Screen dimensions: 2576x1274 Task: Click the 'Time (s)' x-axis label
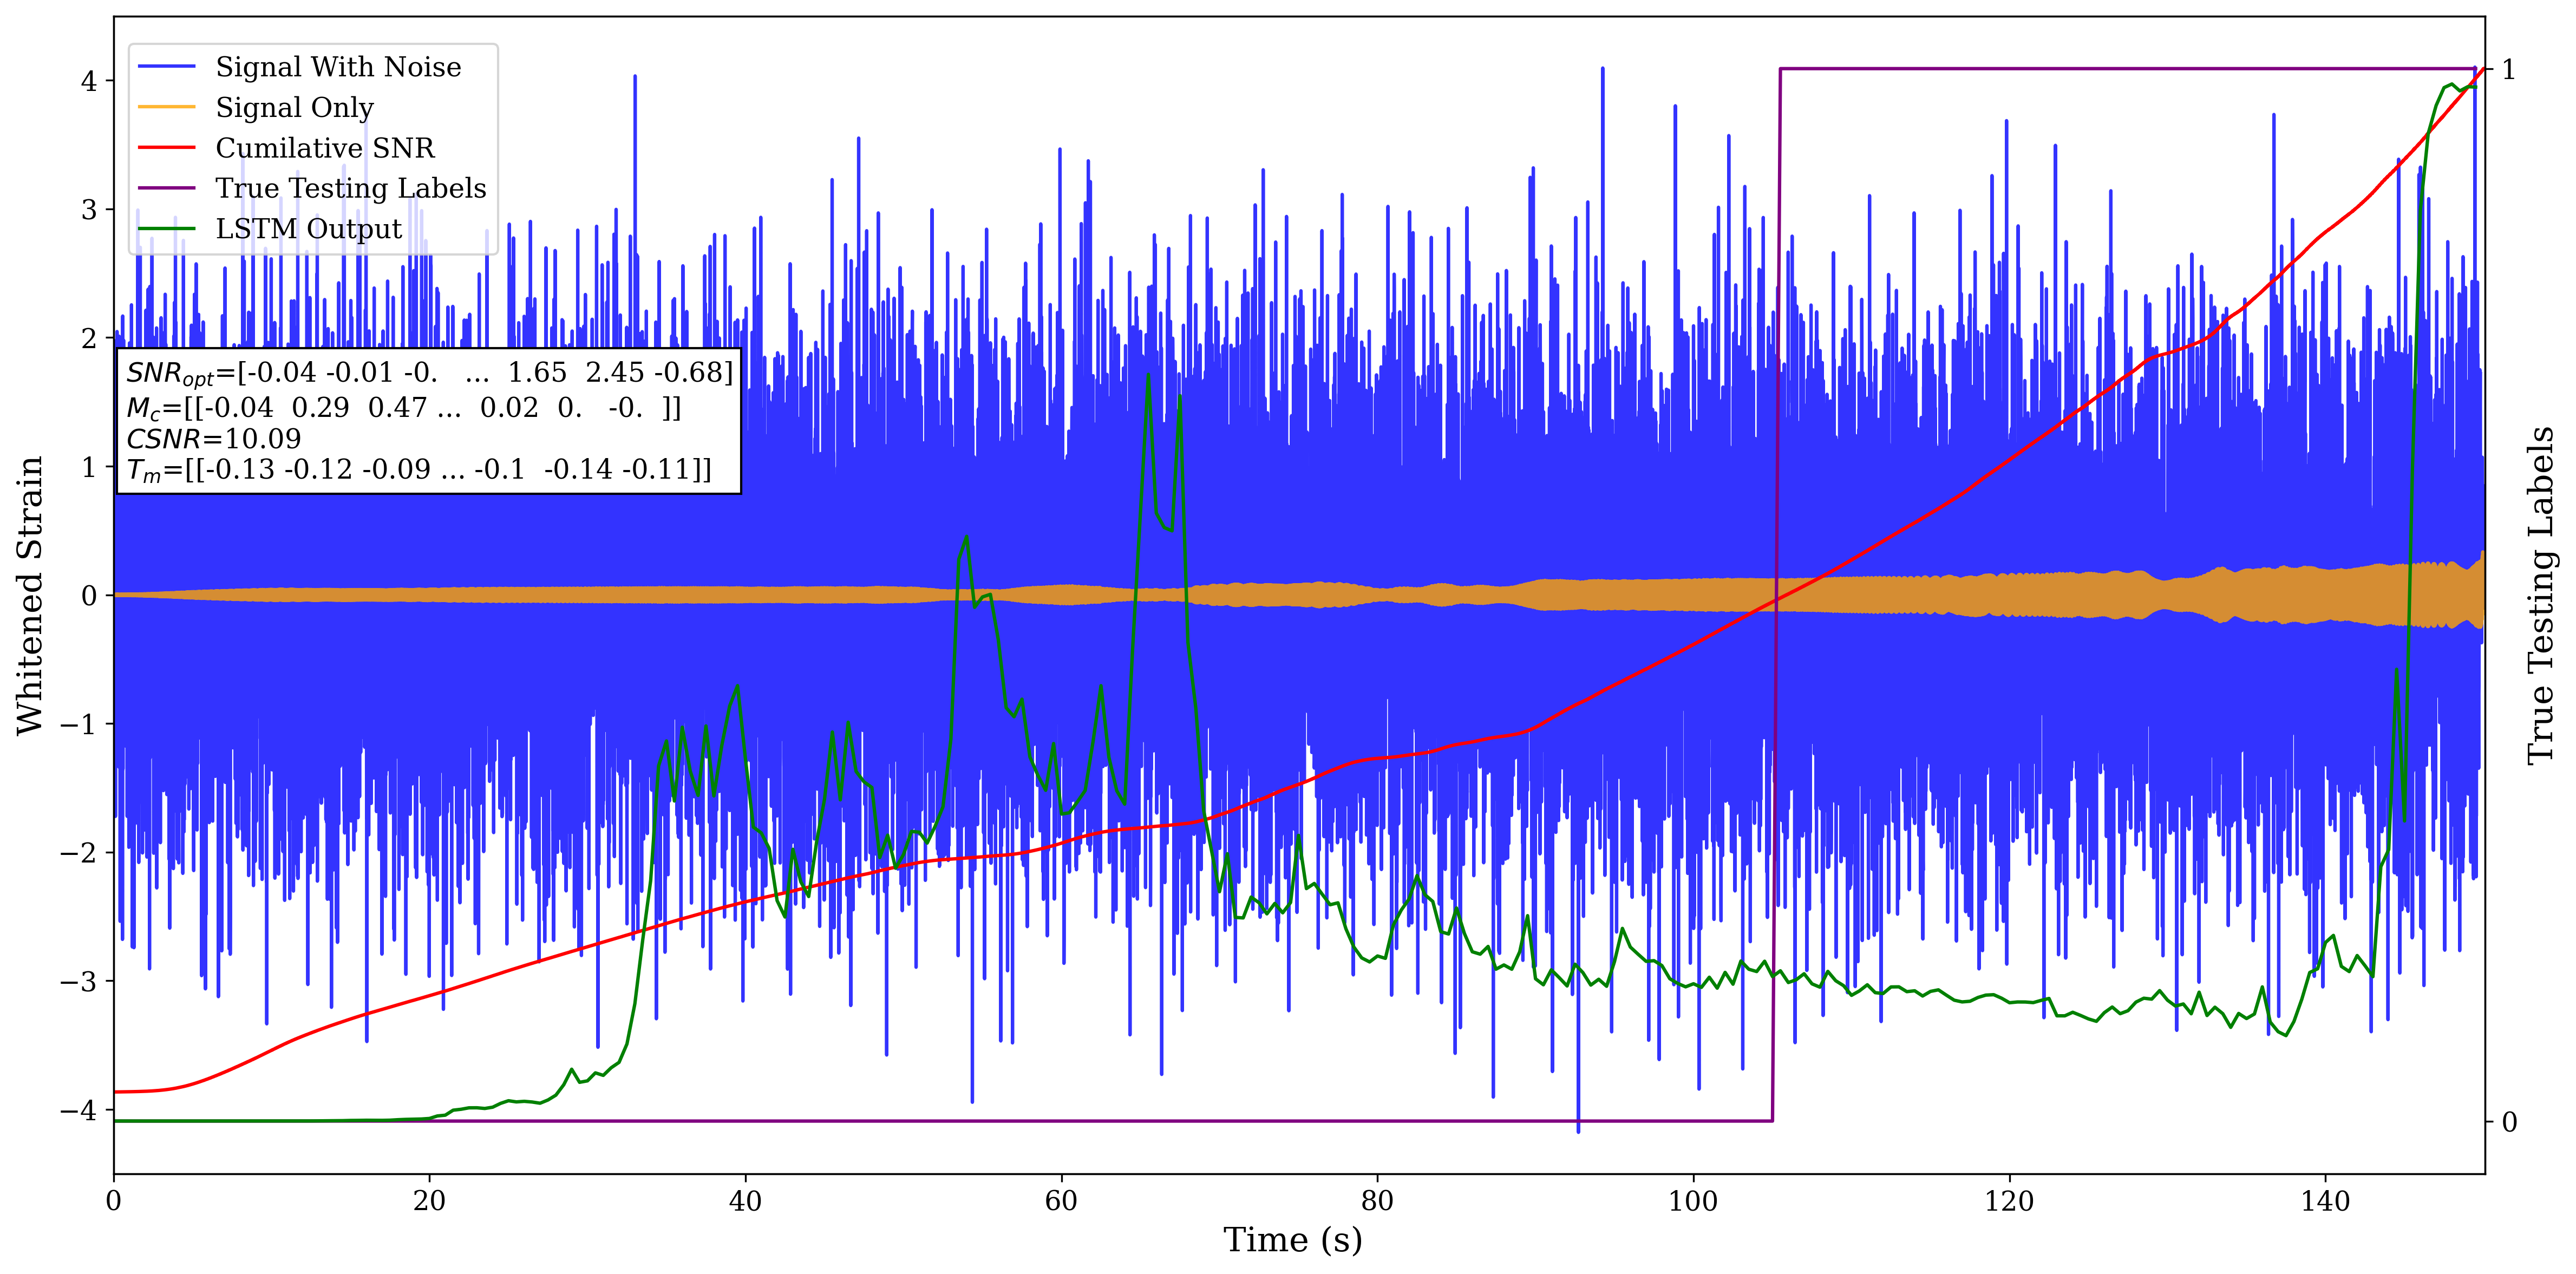click(x=1292, y=1240)
